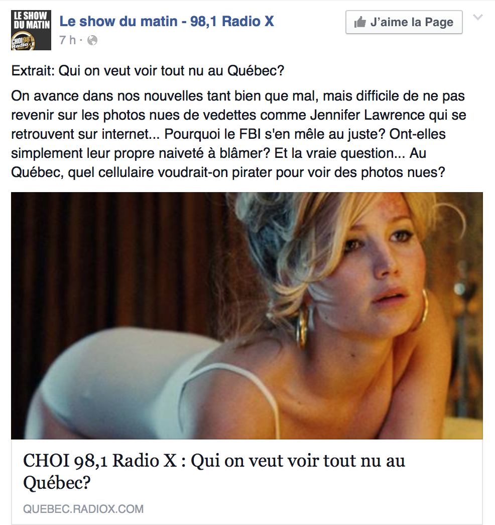
Task: Open the Le show du matin - 98,1 Radio X page
Action: point(167,21)
